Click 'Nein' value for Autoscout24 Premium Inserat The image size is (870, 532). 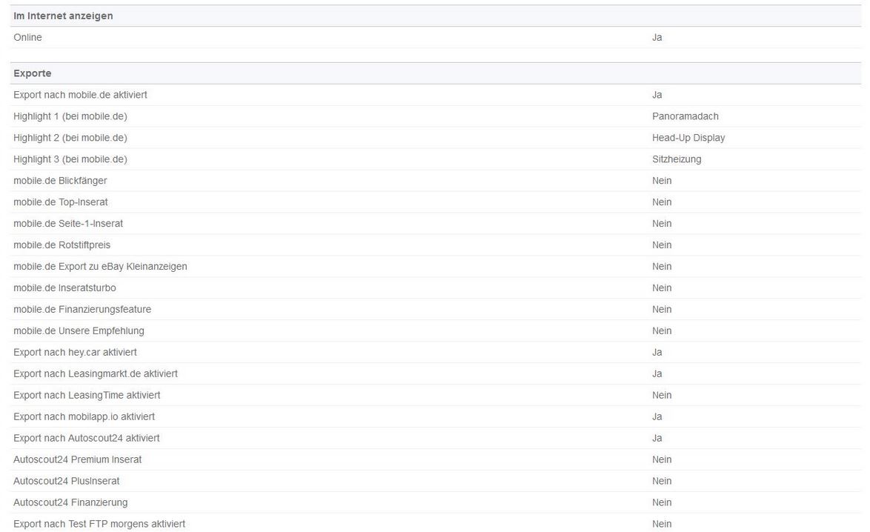662,459
